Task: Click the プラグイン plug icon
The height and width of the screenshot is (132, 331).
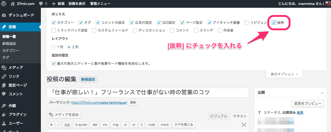Action: pyautogui.click(x=4, y=114)
